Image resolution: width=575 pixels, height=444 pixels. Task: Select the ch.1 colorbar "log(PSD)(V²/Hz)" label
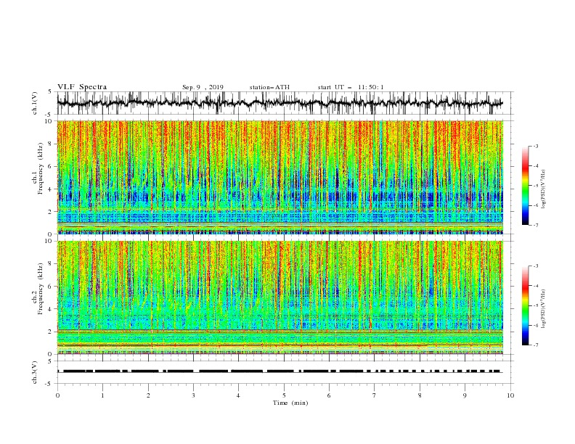544,189
